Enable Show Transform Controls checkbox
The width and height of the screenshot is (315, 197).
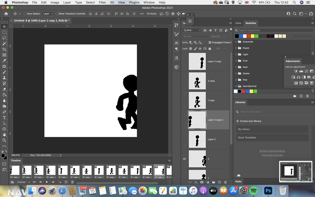point(57,14)
